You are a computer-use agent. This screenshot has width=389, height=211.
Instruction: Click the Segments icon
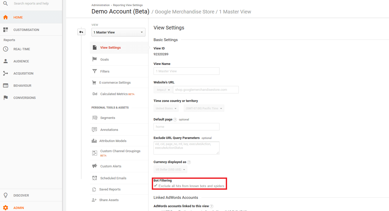95,118
